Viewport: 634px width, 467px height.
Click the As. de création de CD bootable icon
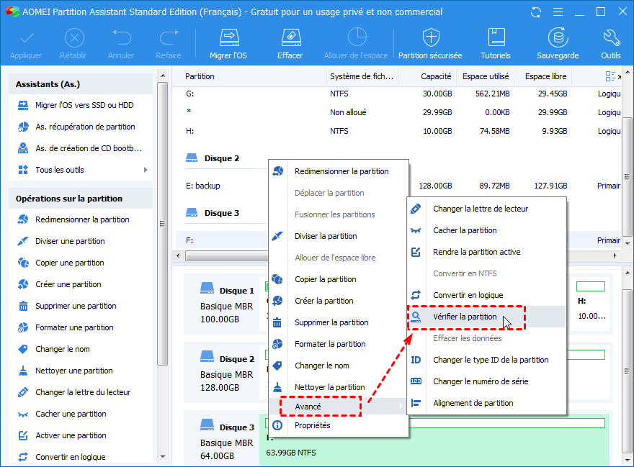[24, 148]
